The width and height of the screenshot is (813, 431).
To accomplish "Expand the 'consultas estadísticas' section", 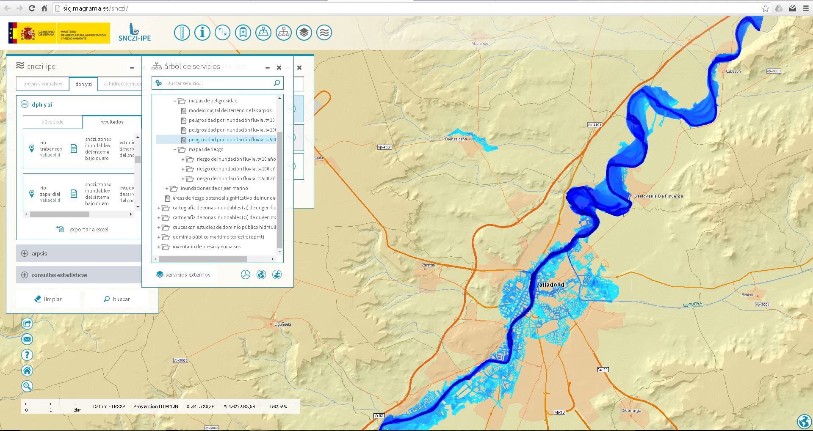I will pos(25,275).
